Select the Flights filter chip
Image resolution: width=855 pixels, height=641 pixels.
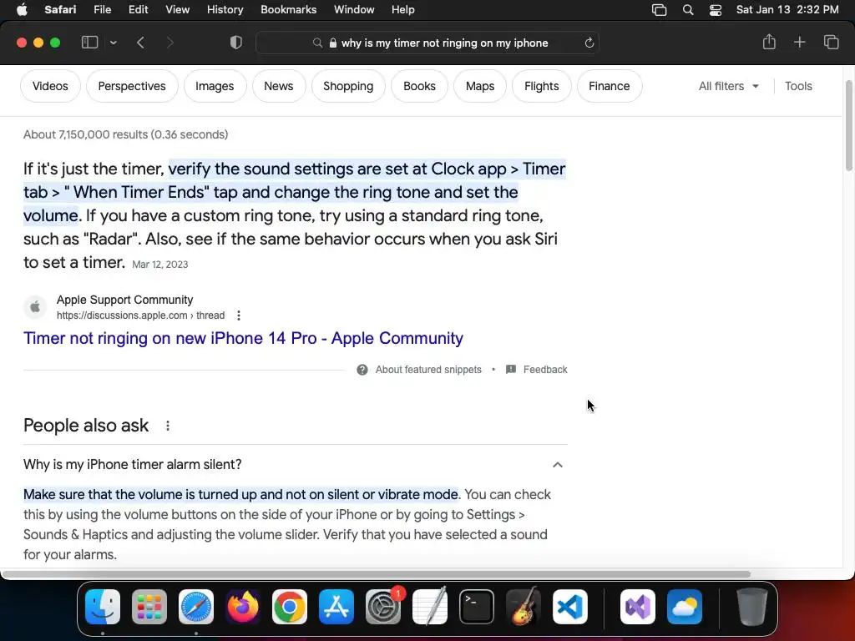tap(541, 86)
